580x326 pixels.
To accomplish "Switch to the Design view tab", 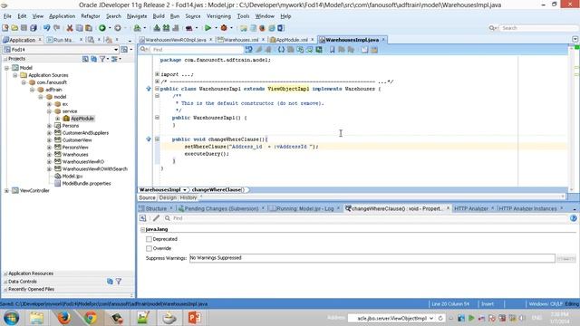I will coord(168,197).
